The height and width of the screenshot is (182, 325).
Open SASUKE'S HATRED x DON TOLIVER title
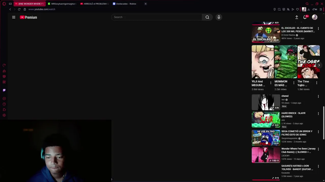pos(297,168)
